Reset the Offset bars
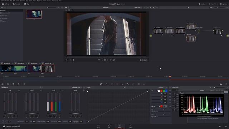229x129 pixels. pyautogui.click(x=84, y=91)
